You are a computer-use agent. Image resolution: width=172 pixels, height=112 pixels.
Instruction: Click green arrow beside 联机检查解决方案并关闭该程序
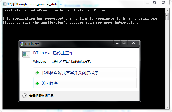[x=37, y=73]
